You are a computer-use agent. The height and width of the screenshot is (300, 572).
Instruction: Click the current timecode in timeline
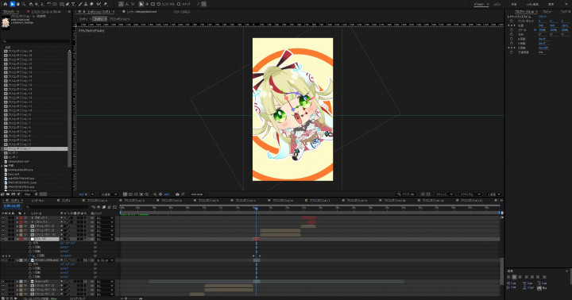12,206
